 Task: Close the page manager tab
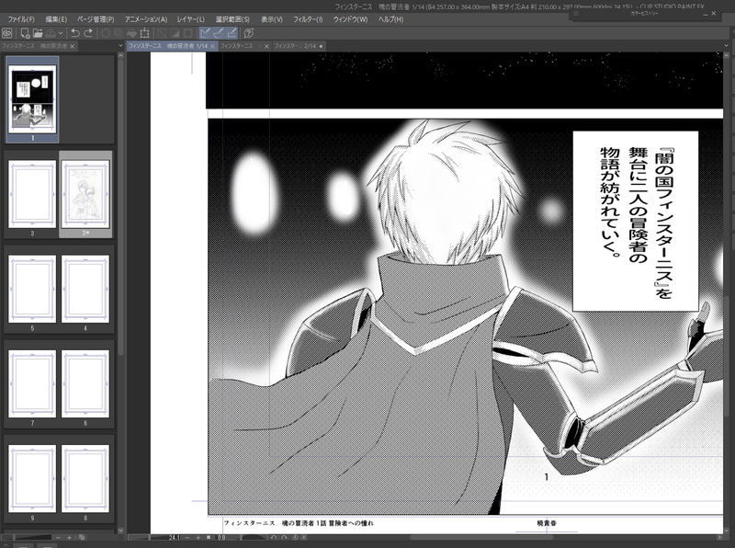click(73, 46)
